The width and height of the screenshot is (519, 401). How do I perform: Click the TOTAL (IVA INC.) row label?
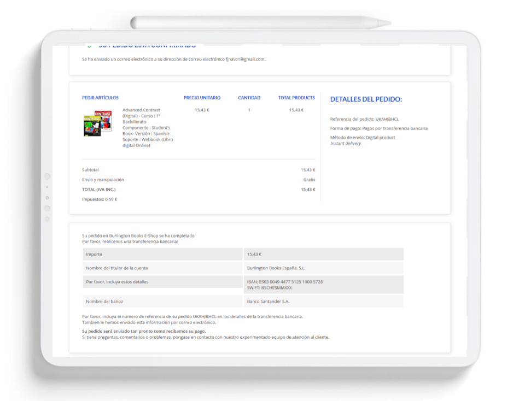[x=98, y=190]
